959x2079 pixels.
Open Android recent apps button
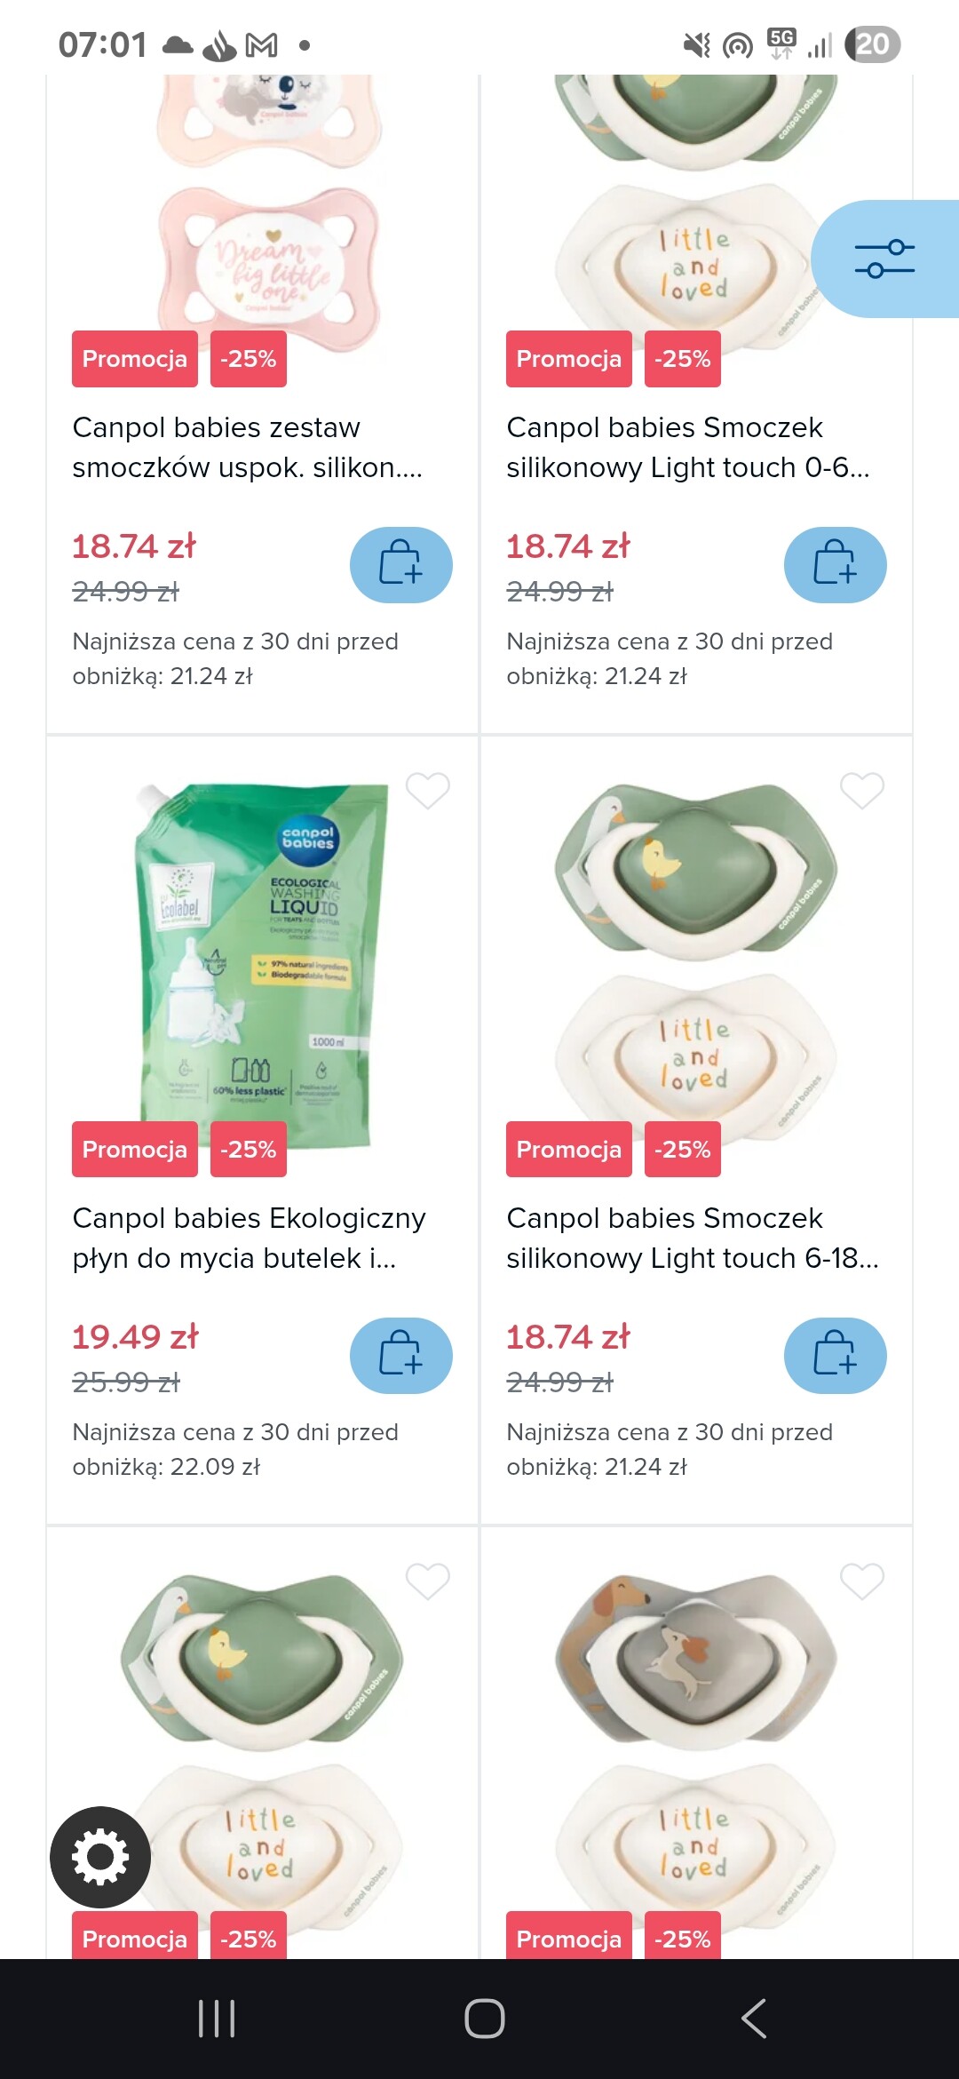click(x=217, y=2019)
